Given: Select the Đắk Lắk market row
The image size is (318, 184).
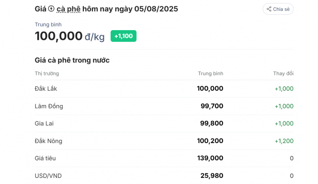Looking at the screenshot, I should click(164, 89).
